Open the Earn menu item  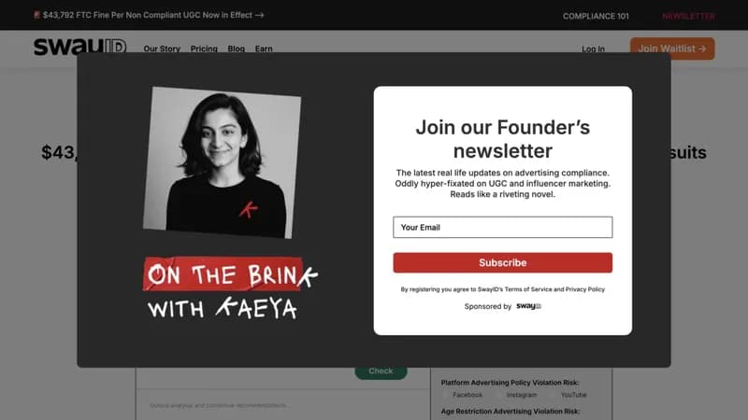point(264,49)
